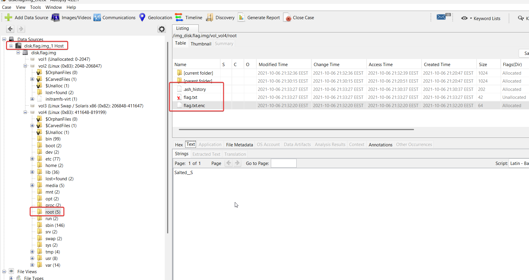
Task: Select the .ash_history file row
Action: pos(195,89)
